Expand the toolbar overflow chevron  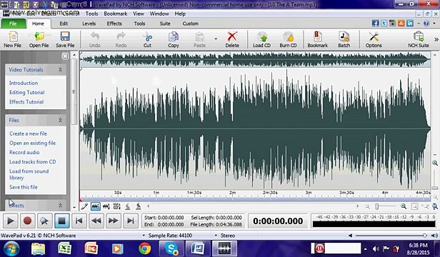tap(436, 39)
